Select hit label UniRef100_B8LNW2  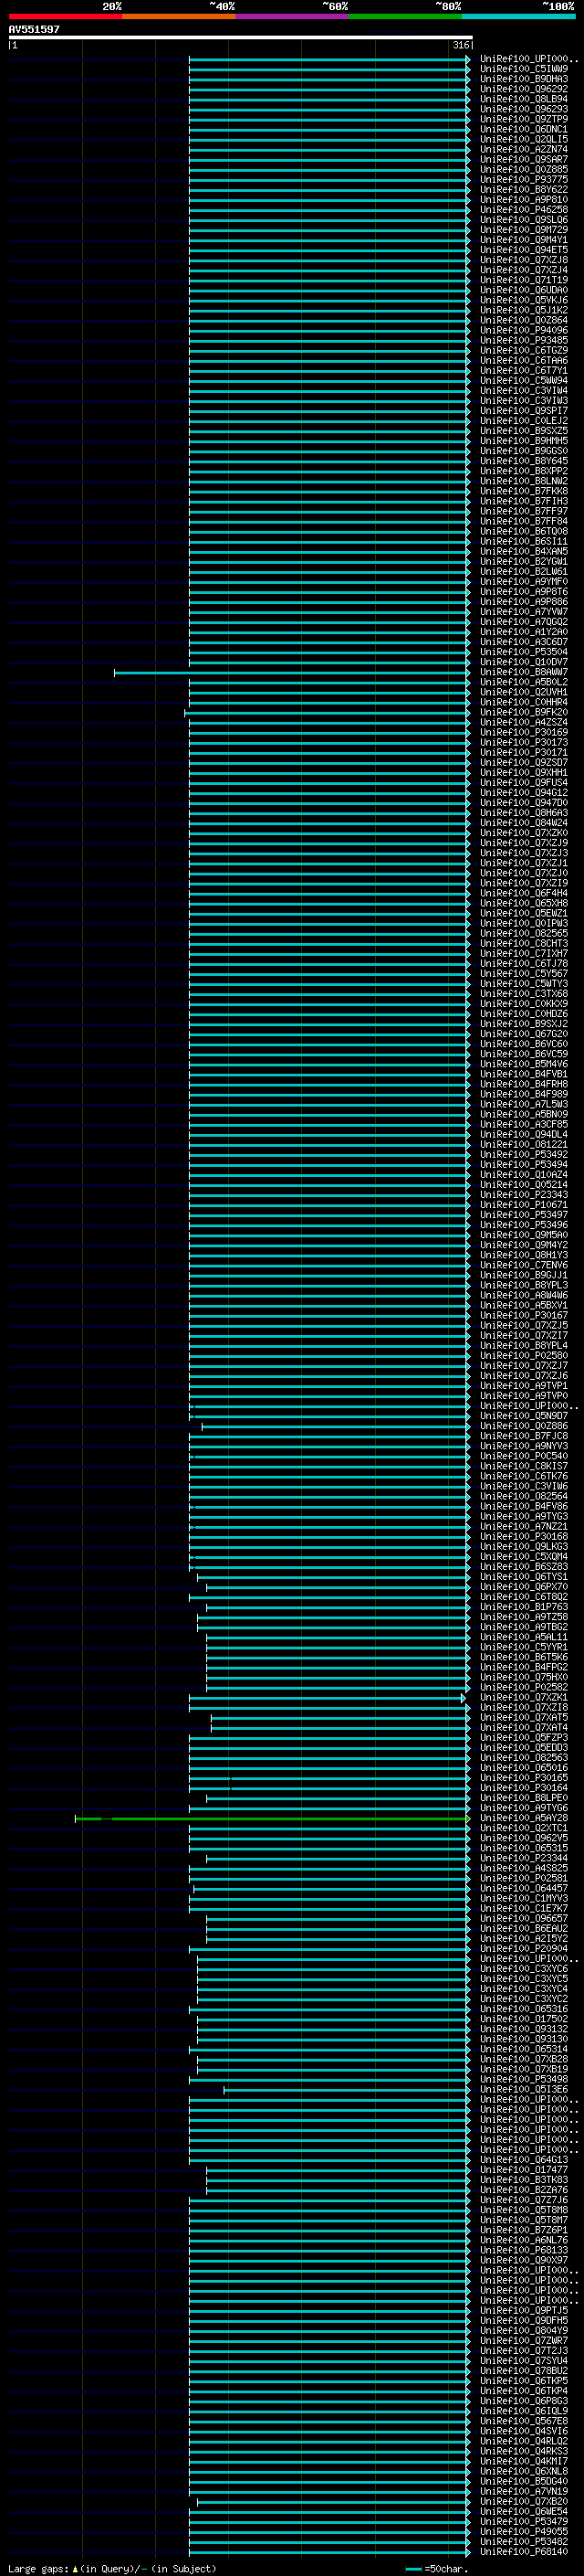524,481
